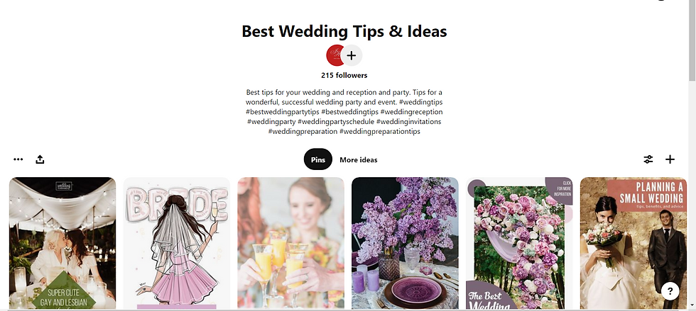Click the 215 followers link
The image size is (696, 311).
pyautogui.click(x=344, y=75)
